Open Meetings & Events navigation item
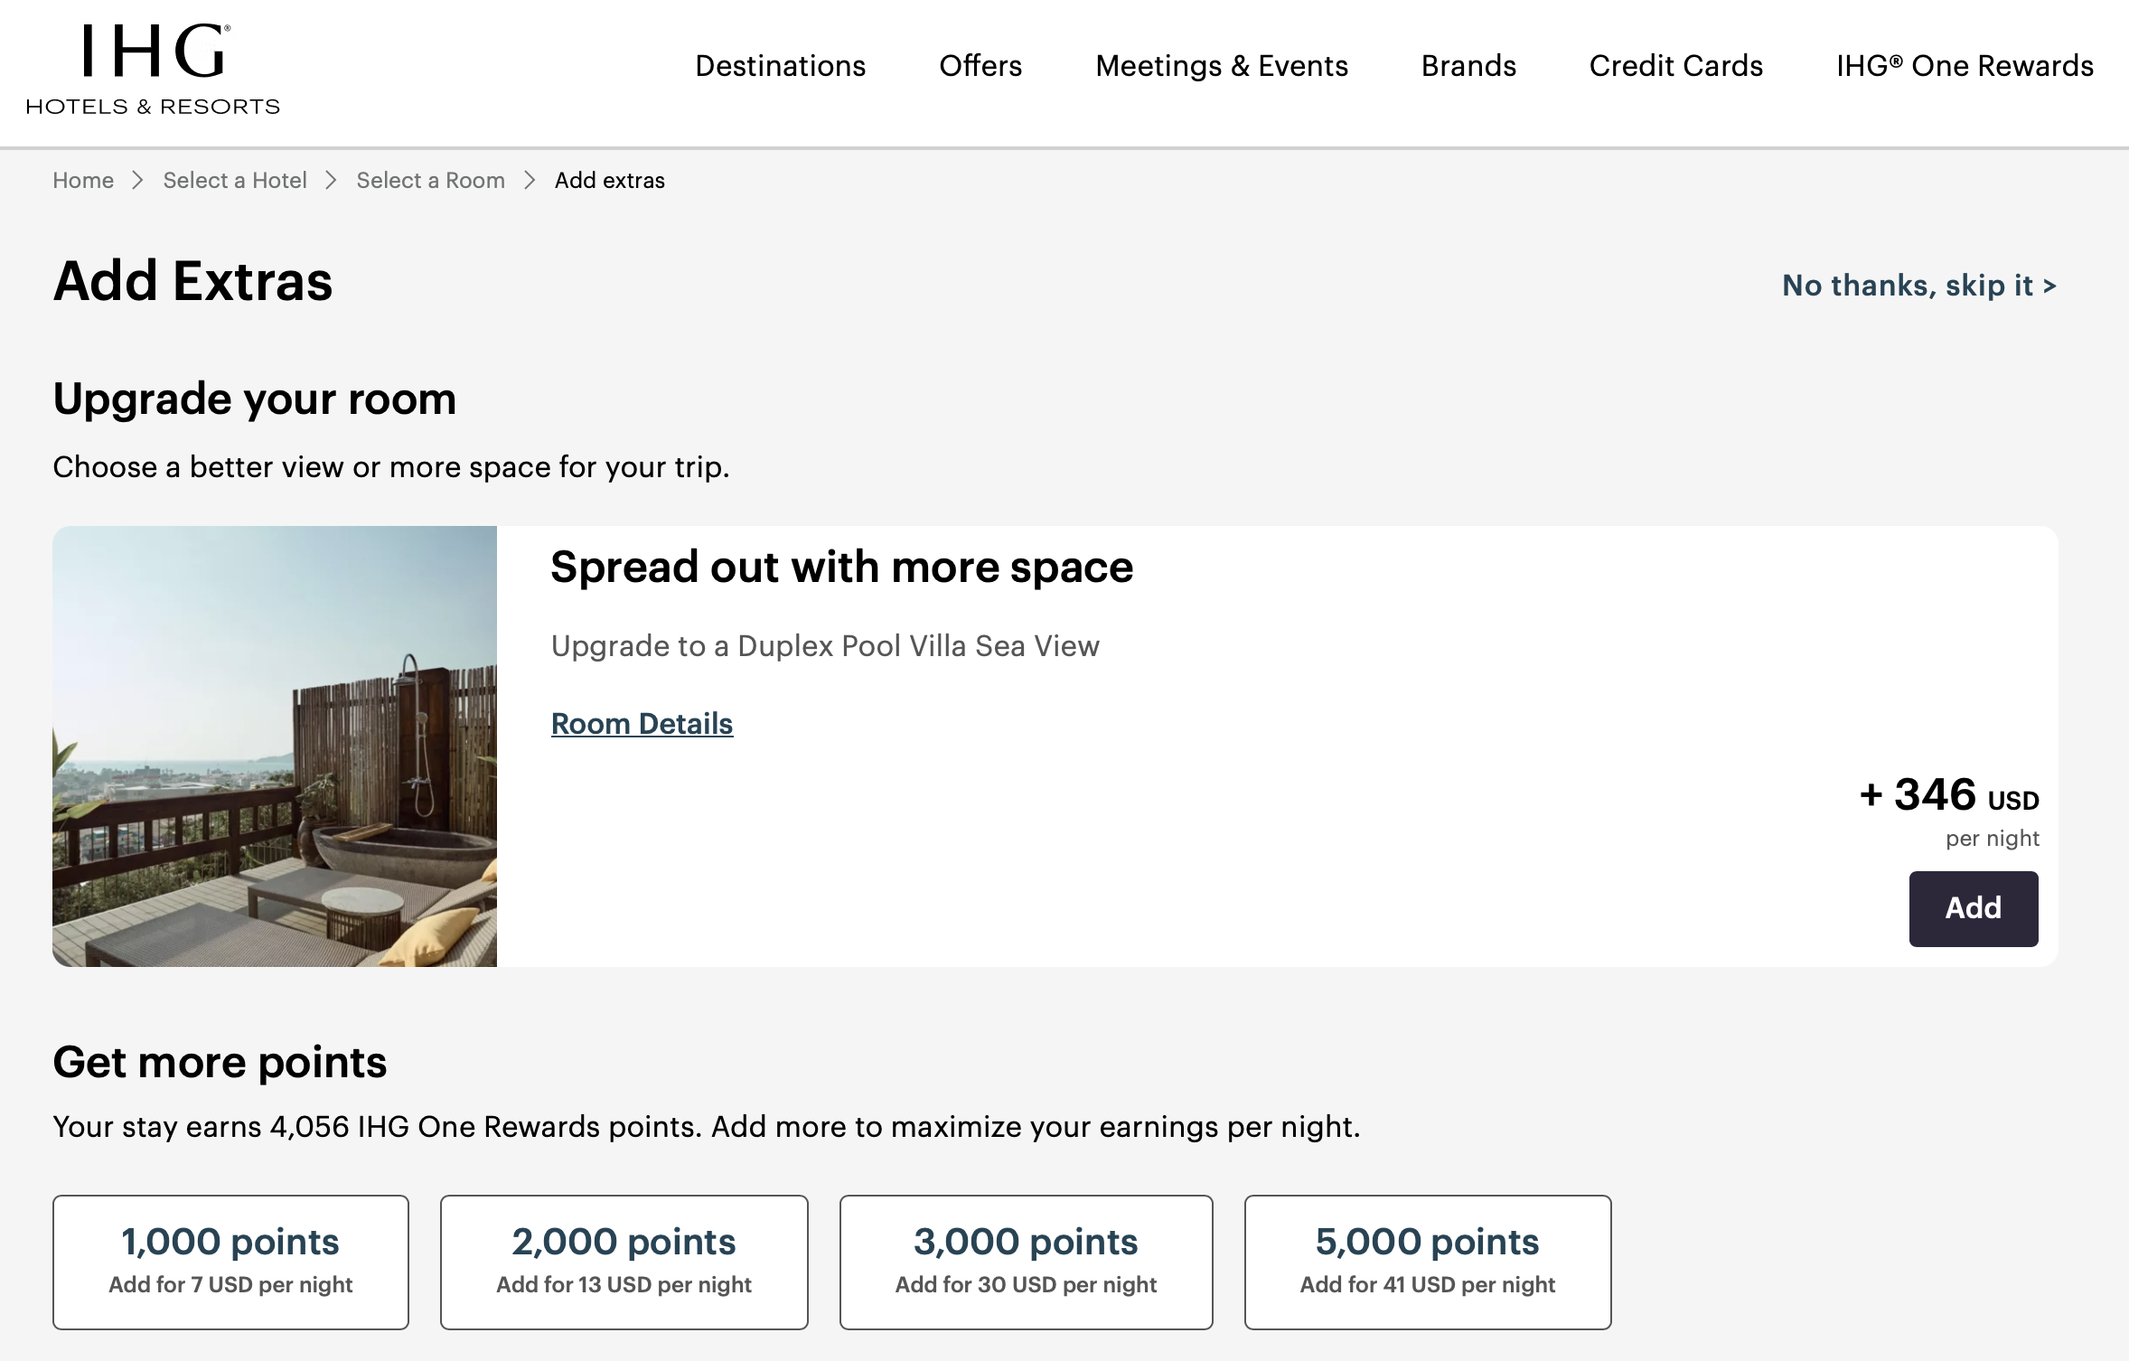The image size is (2129, 1361). [1222, 66]
